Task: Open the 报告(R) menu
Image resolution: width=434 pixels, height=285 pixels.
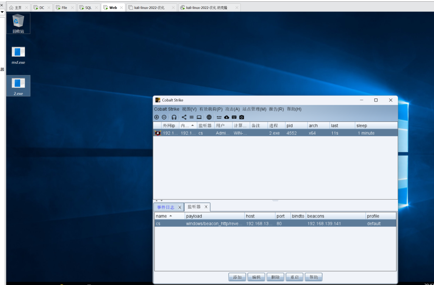Action: (276, 109)
